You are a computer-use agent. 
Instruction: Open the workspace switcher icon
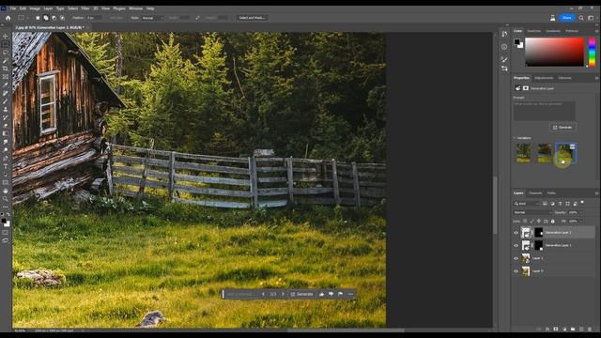pos(591,18)
